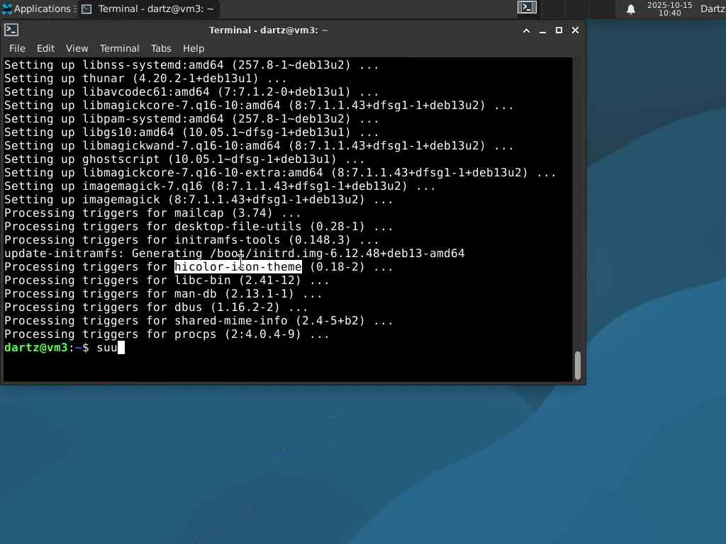Click the terminal window title icon
Viewport: 726px width, 544px height.
[11, 30]
